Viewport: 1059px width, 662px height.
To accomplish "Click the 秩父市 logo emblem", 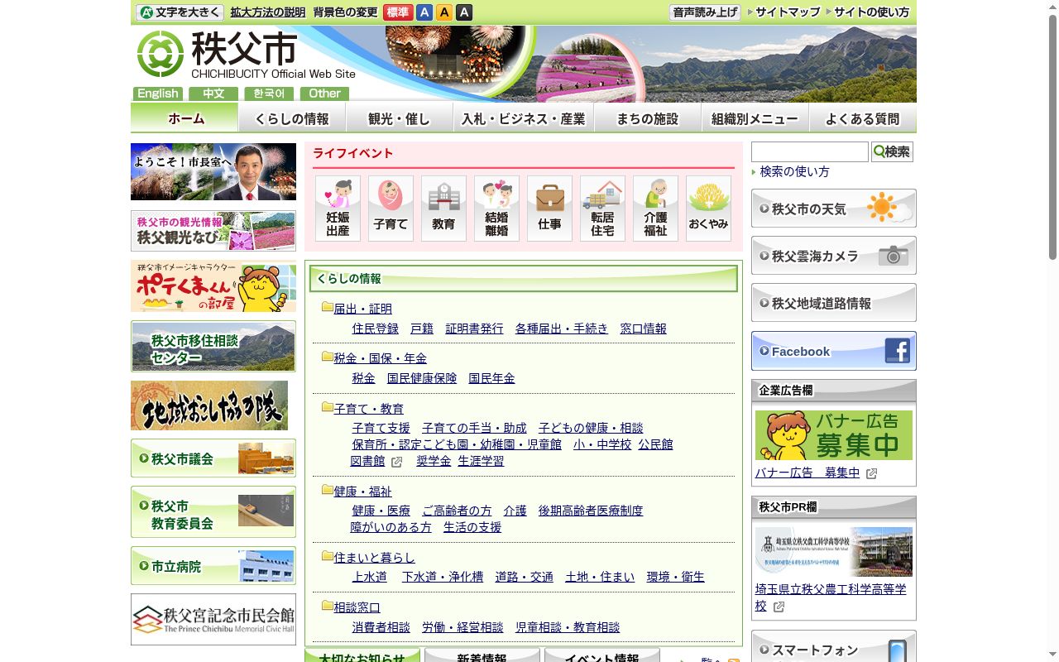I will tap(161, 54).
